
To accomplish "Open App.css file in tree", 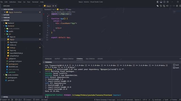I will [12, 37].
